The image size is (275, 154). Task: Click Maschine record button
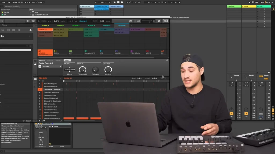(x=28, y=21)
